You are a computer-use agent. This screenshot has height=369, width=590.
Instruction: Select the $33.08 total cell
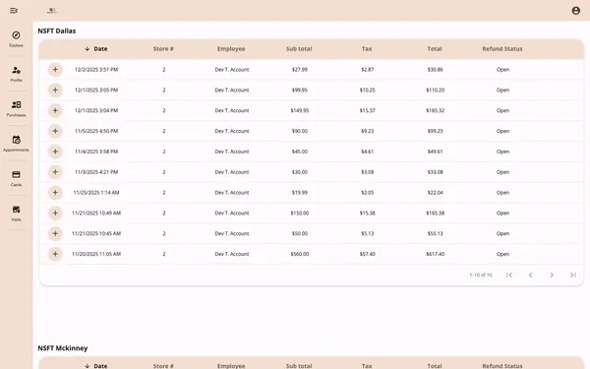(x=435, y=171)
